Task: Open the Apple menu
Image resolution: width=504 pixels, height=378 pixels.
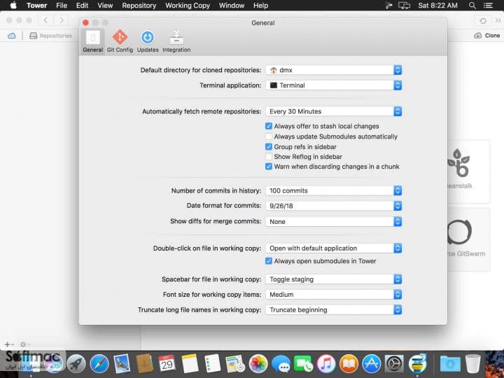Action: [13, 5]
